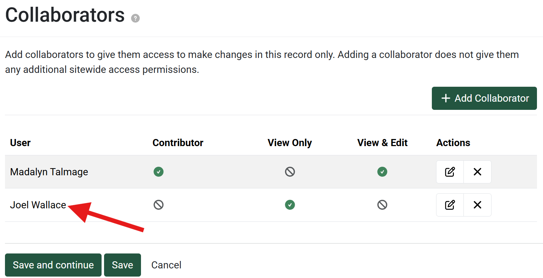Click Madalyn Talmage's Contributor check icon

pos(158,172)
